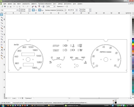Select the Ellipse tool
134x107 pixels.
click(x=2, y=34)
